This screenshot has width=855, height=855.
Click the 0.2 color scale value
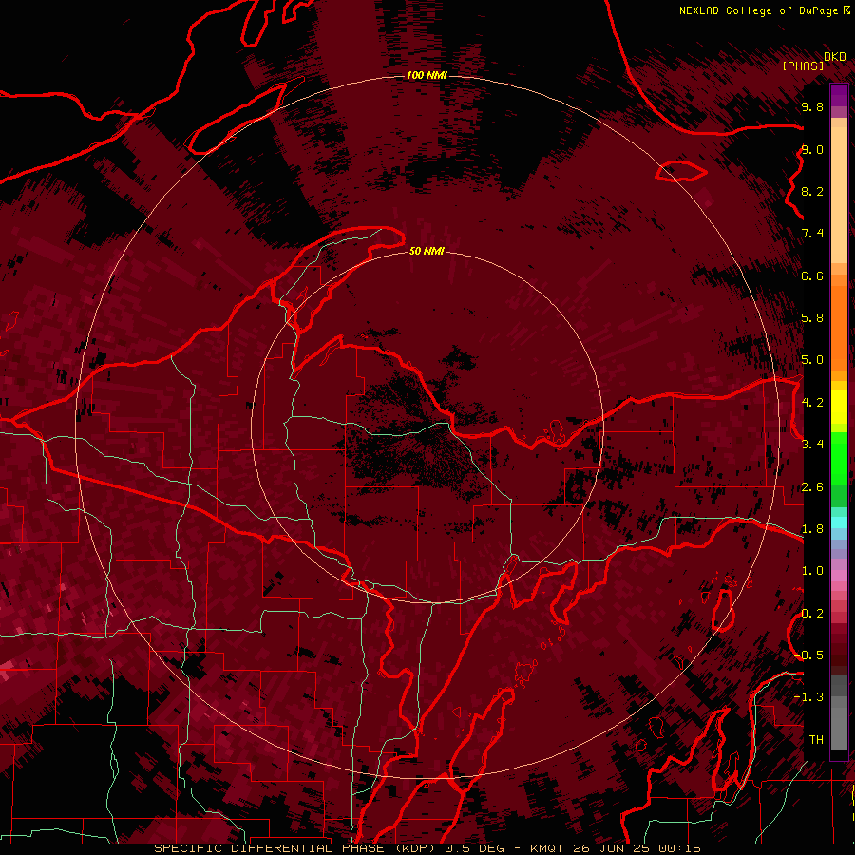(x=812, y=614)
